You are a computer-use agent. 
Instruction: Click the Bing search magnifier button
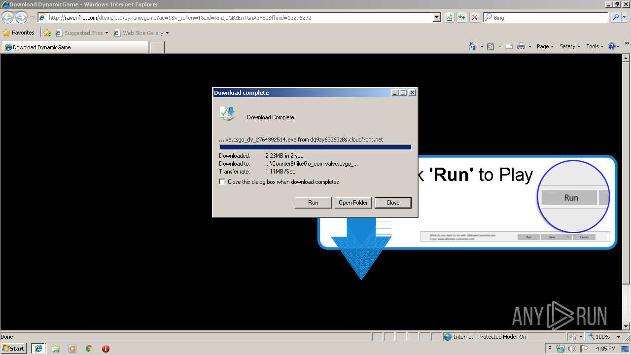(x=616, y=17)
